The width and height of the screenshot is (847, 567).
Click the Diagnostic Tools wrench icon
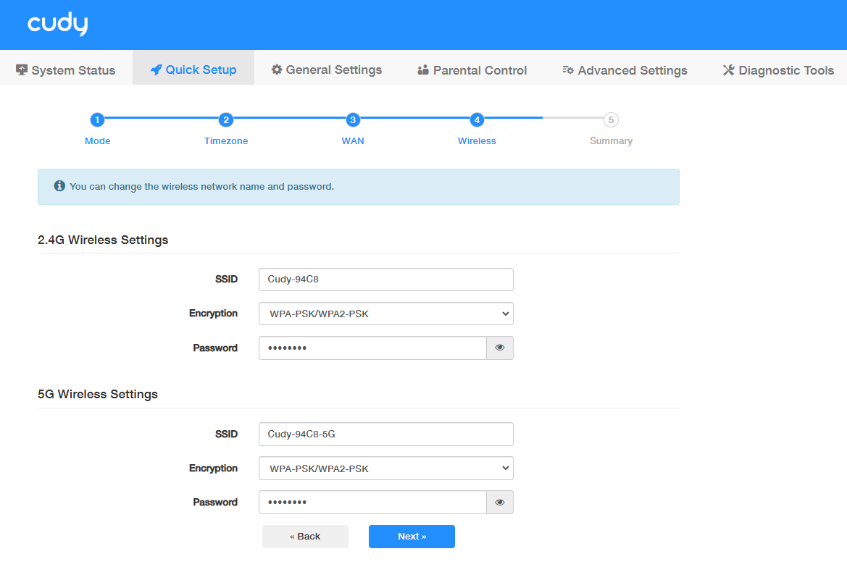728,70
